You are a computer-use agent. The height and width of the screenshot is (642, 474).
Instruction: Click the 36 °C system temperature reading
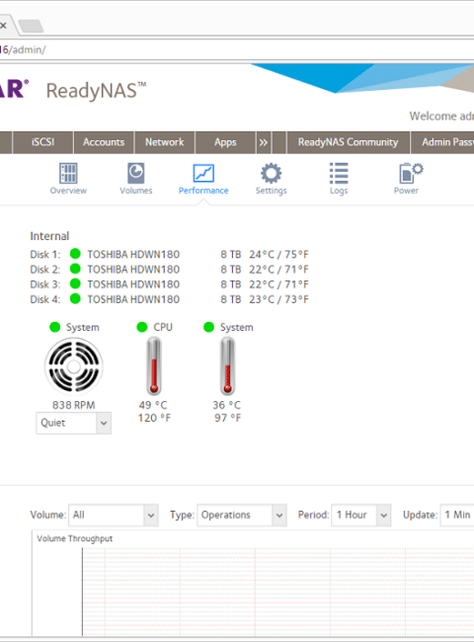tap(226, 405)
